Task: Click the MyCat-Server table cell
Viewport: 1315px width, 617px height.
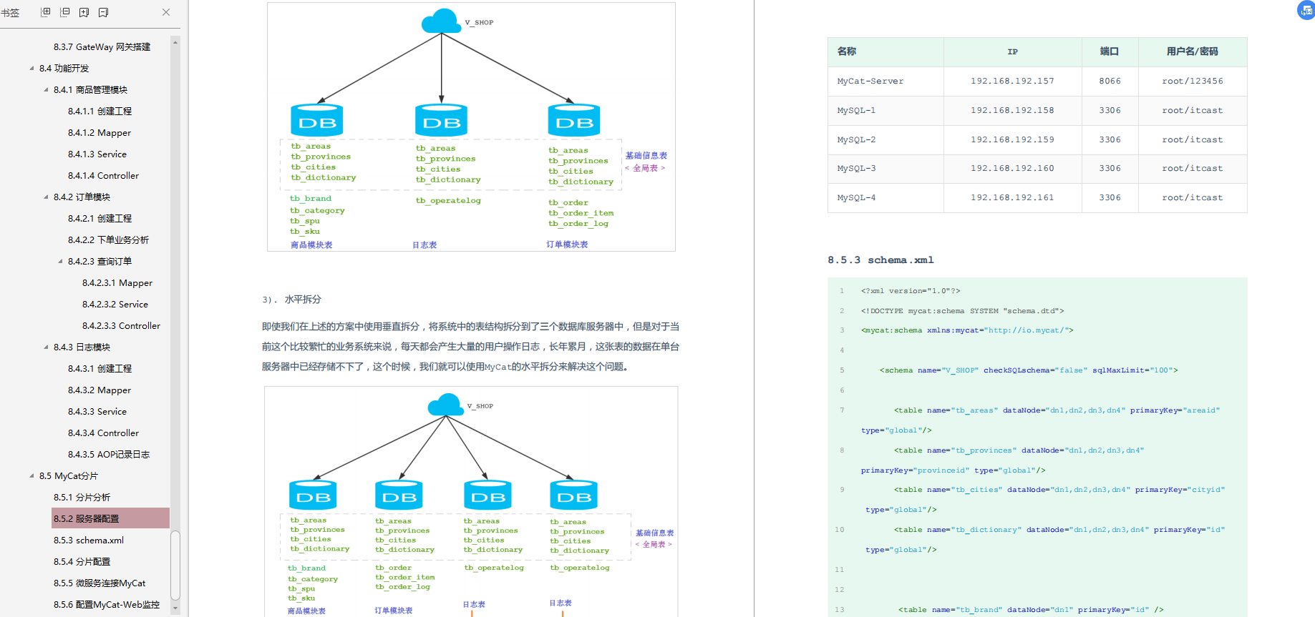Action: (885, 82)
